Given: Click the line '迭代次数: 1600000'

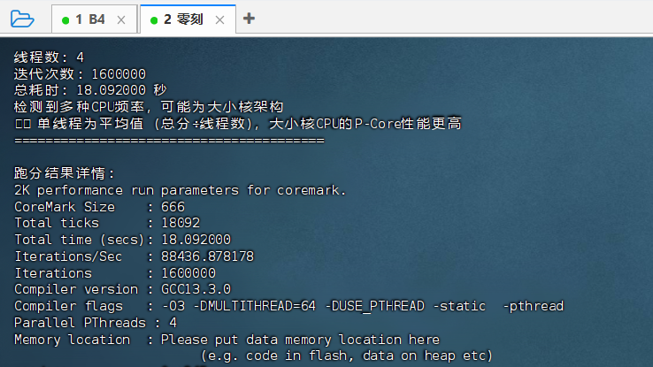Looking at the screenshot, I should 80,73.
